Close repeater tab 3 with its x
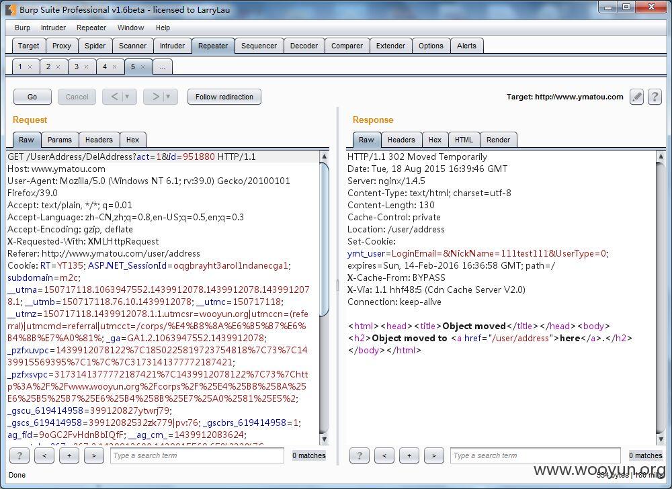 point(86,66)
